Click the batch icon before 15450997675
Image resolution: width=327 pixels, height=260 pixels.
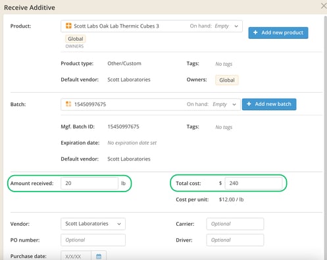68,104
